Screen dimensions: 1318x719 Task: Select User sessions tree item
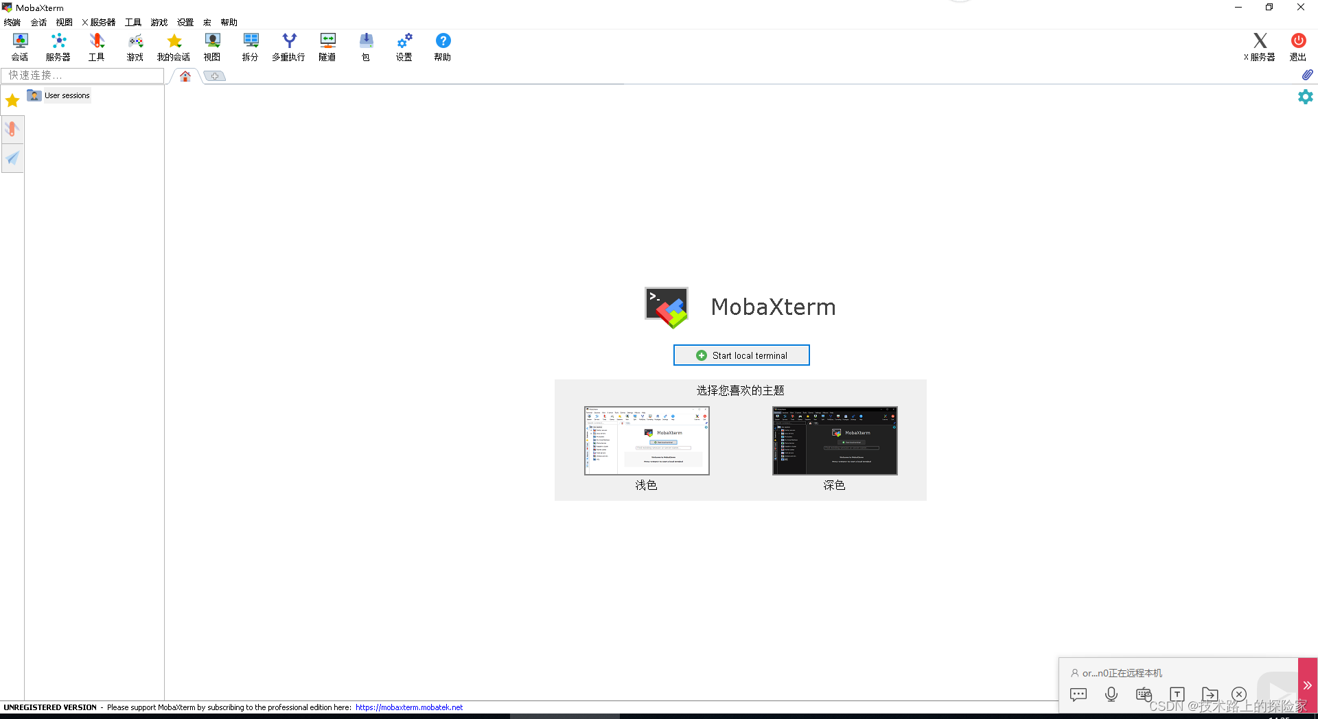click(x=59, y=95)
